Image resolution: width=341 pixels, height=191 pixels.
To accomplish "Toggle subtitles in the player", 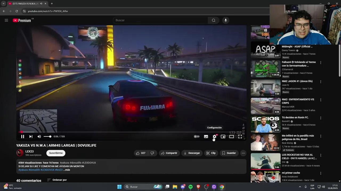I will click(x=206, y=137).
